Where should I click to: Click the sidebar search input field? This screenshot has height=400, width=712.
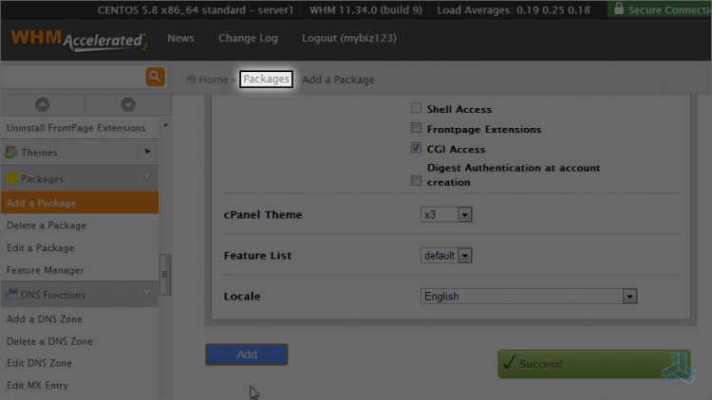pyautogui.click(x=73, y=77)
